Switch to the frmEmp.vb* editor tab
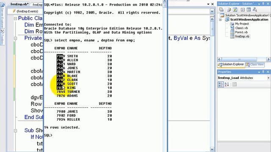The width and height of the screenshot is (271, 152). pos(19,4)
